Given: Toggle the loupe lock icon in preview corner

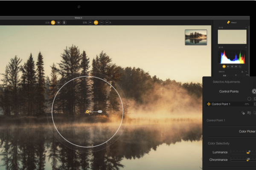Looking at the screenshot, I should click(244, 42).
